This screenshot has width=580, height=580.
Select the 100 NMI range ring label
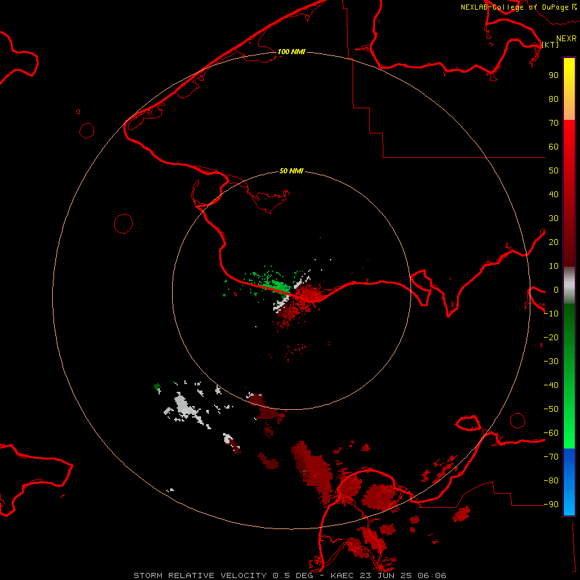(291, 52)
